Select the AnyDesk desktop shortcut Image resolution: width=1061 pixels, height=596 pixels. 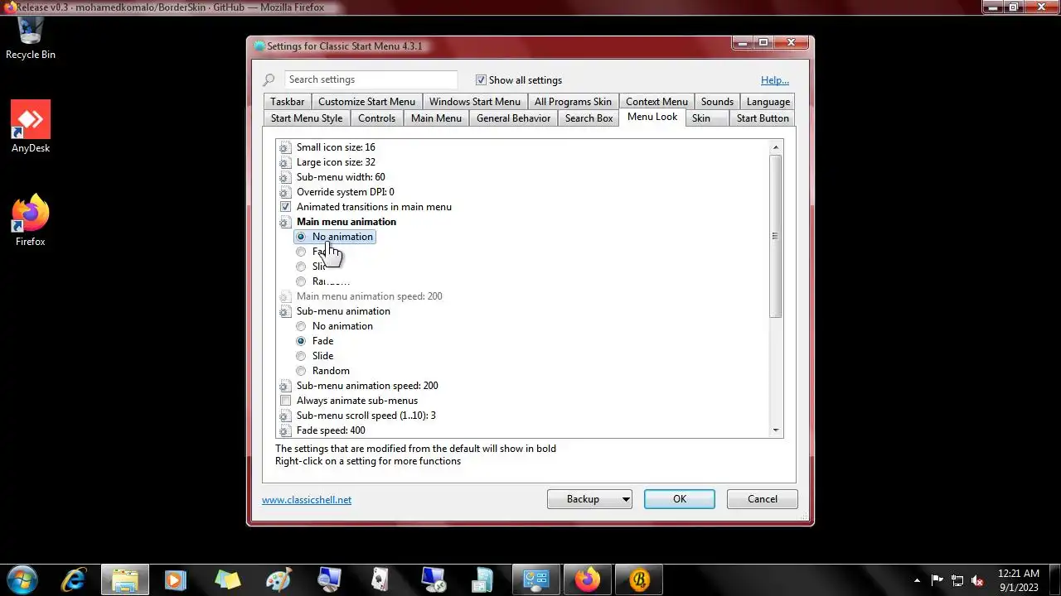pyautogui.click(x=31, y=127)
